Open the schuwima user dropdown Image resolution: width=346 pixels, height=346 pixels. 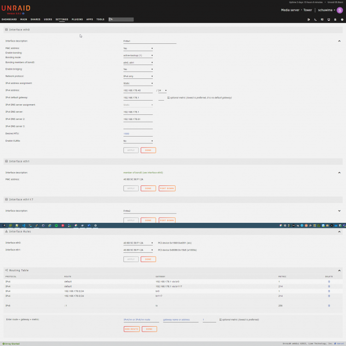pyautogui.click(x=326, y=10)
